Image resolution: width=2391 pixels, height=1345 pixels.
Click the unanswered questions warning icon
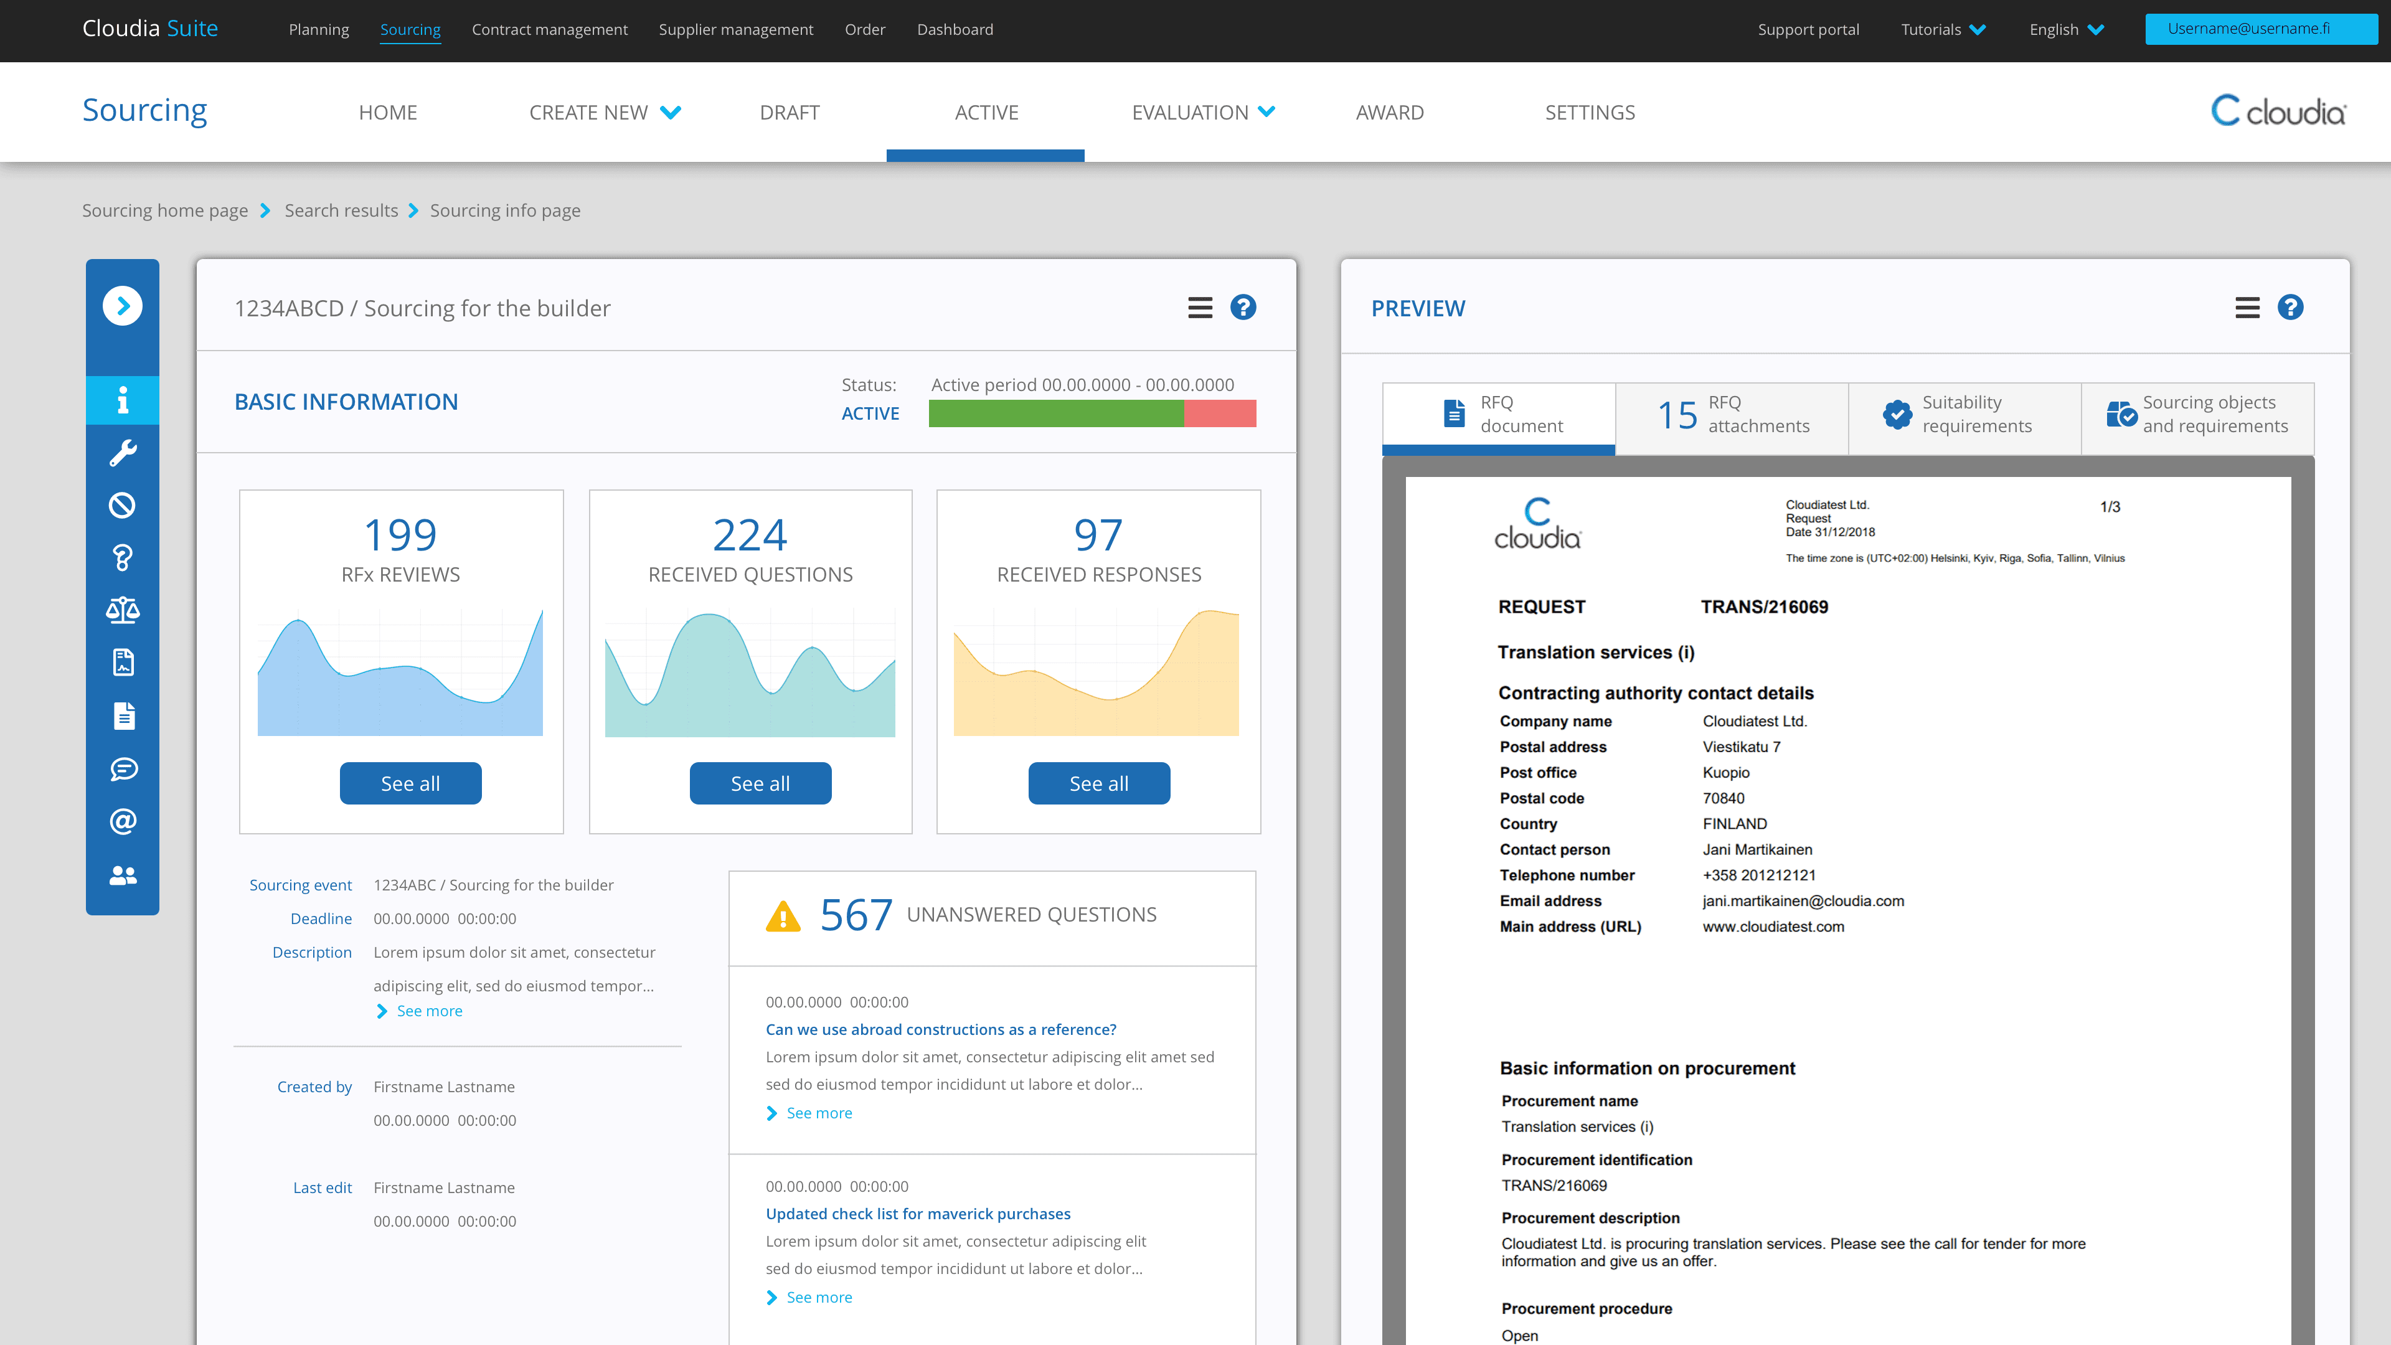[x=783, y=915]
